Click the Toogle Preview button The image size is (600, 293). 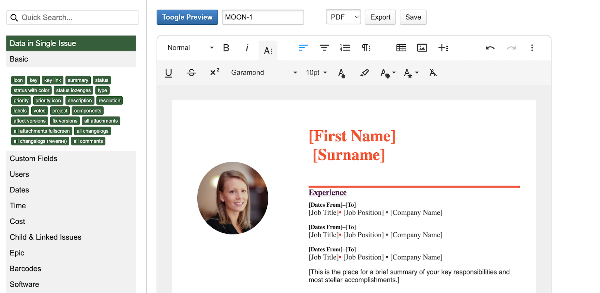[x=187, y=17]
